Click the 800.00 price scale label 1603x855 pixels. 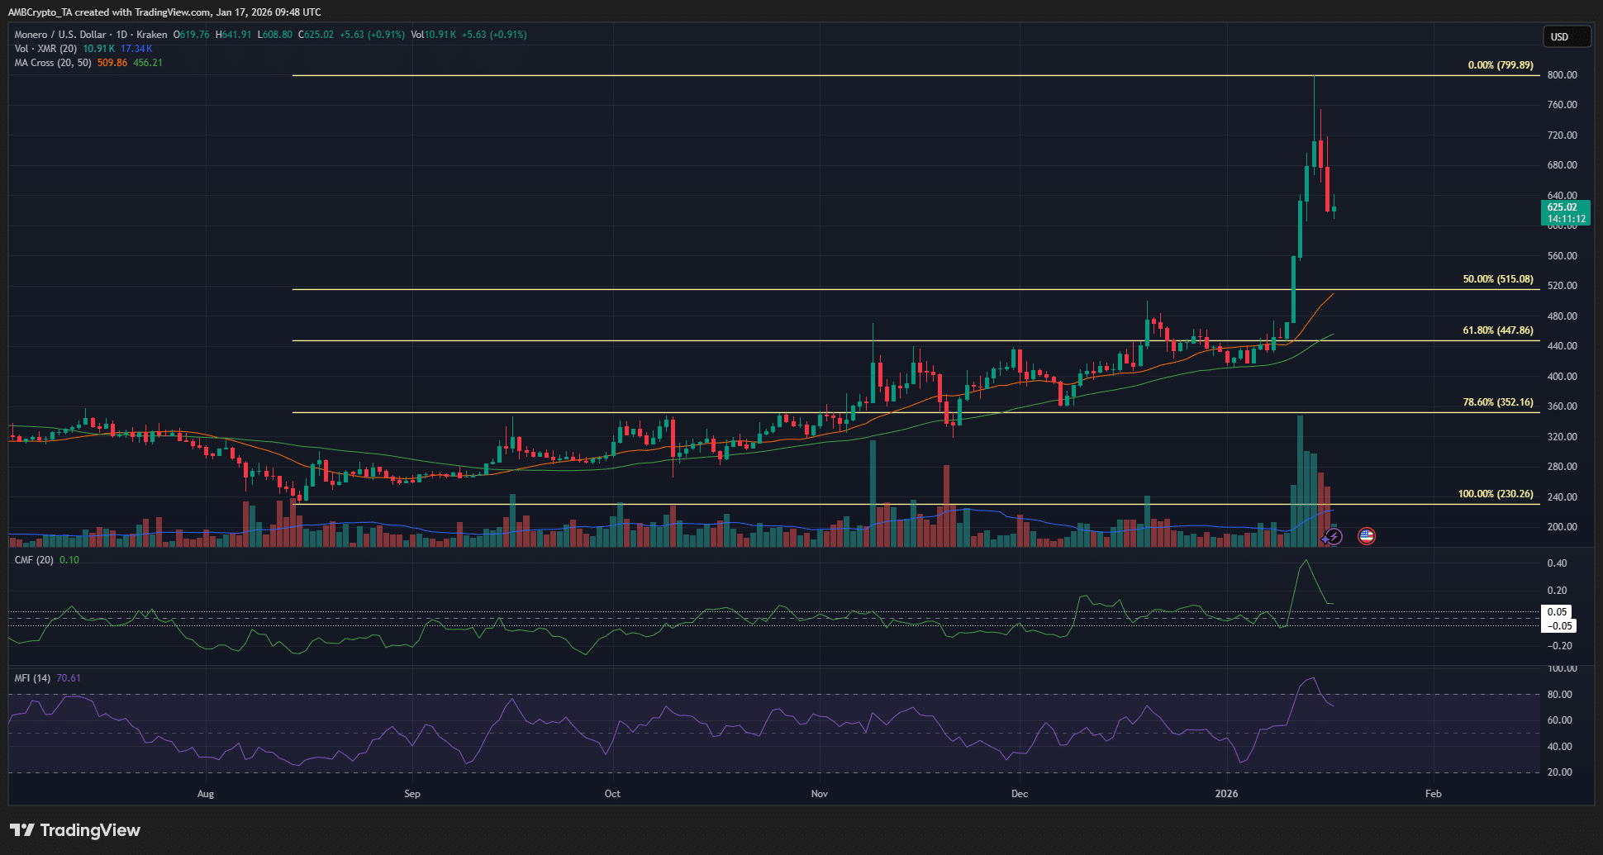click(1561, 74)
